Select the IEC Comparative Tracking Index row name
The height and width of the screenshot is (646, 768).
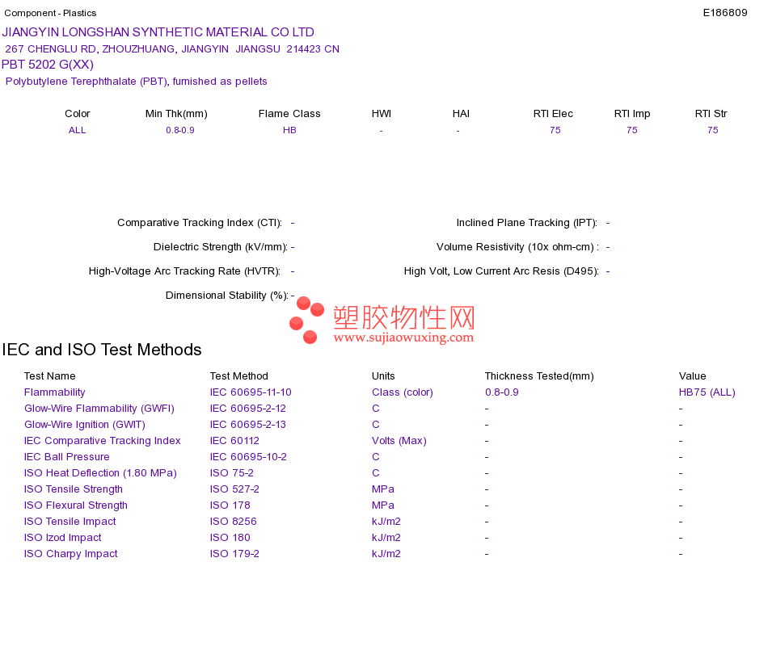click(x=103, y=440)
